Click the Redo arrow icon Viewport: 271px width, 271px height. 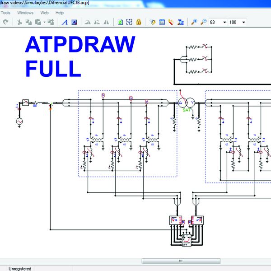(x=6, y=22)
